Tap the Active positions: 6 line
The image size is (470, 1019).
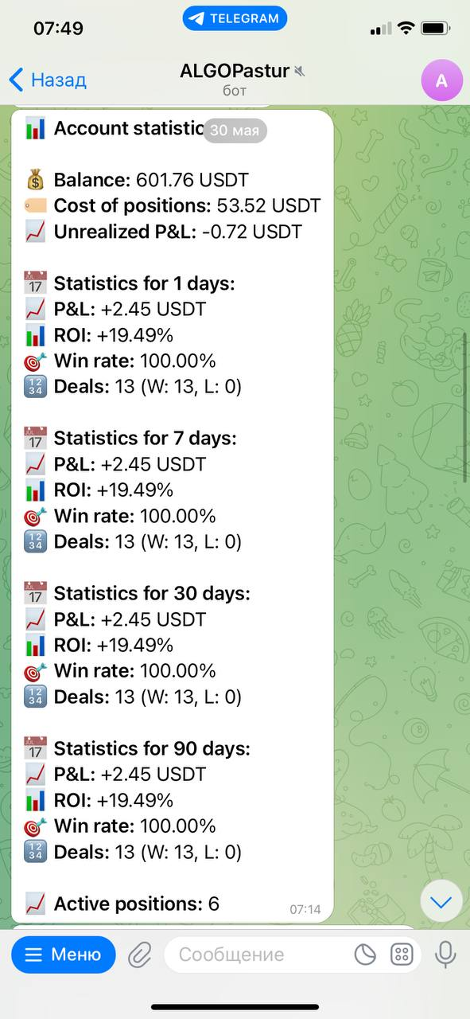click(x=137, y=904)
